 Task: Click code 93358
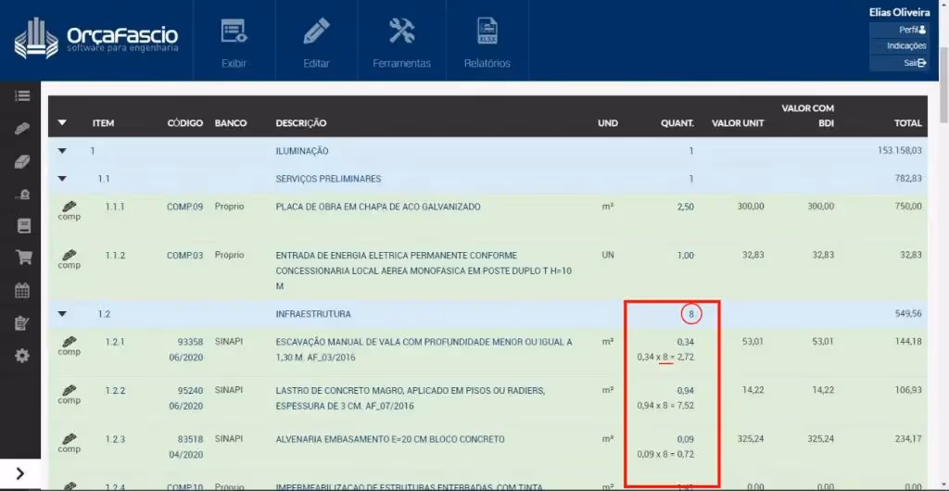point(191,342)
